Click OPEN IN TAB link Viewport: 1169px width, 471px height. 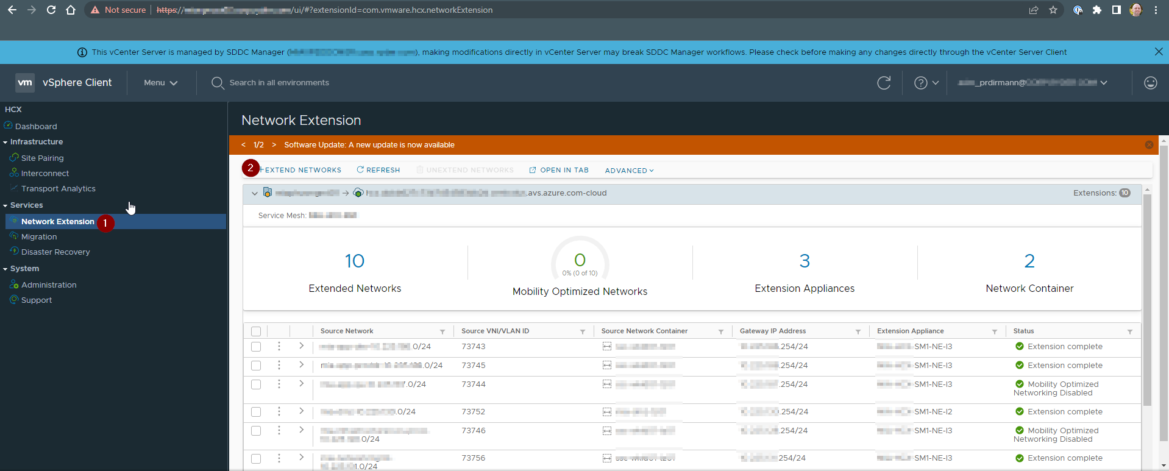pyautogui.click(x=559, y=170)
